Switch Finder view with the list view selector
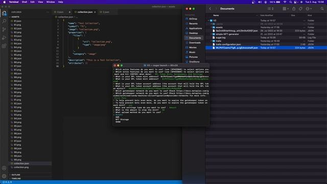This screenshot has height=184, width=327. [270, 9]
